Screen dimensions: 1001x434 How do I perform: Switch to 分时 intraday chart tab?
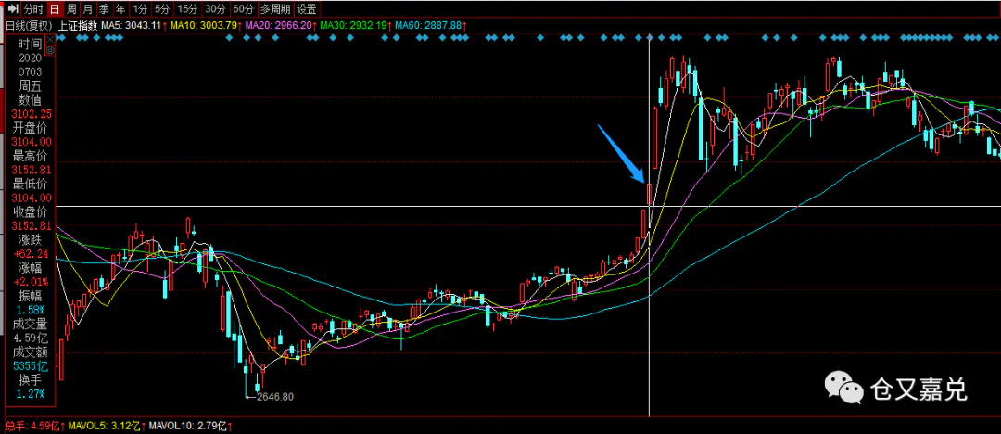point(32,8)
